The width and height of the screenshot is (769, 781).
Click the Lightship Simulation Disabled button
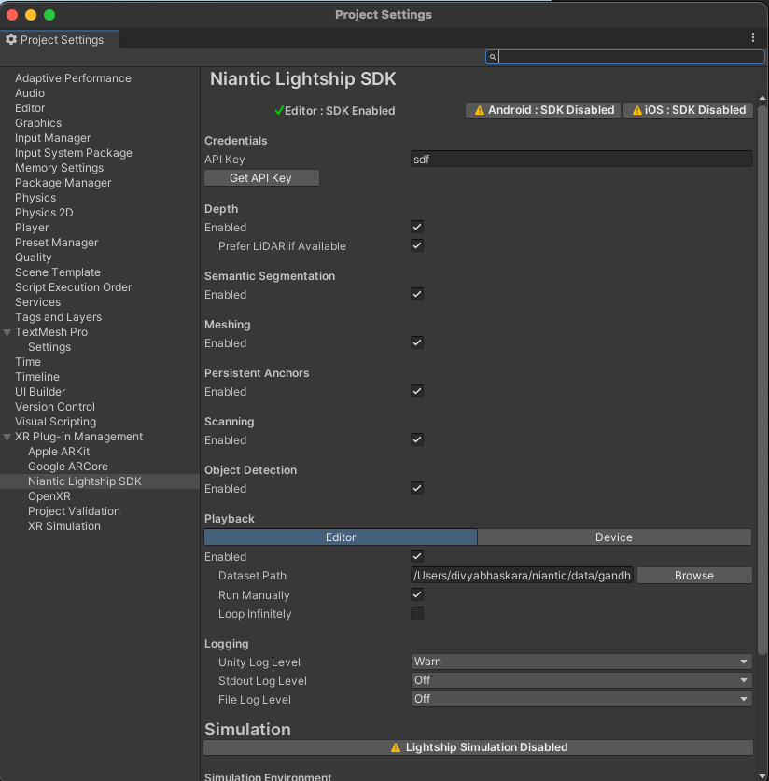[x=478, y=747]
